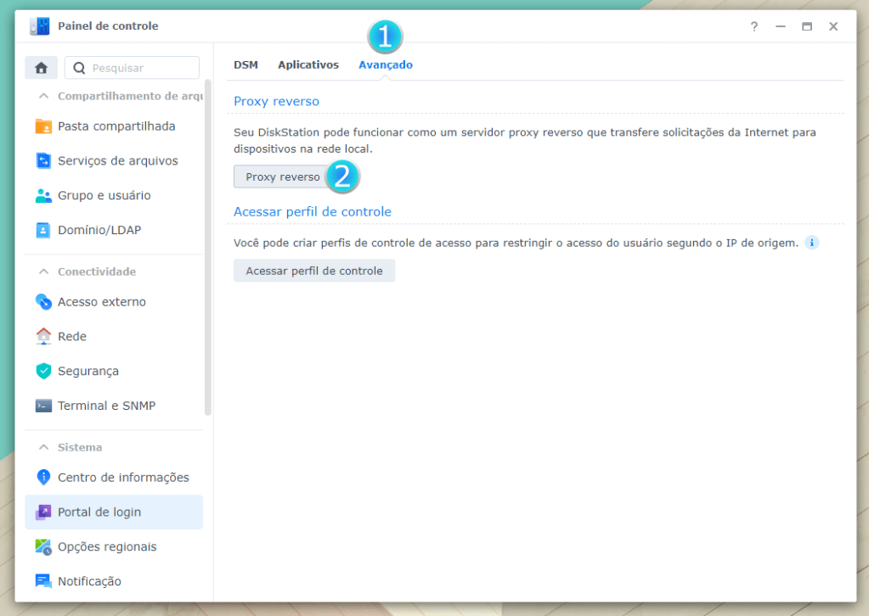Select the Rede network icon
Screen dimensions: 869x616
43,337
